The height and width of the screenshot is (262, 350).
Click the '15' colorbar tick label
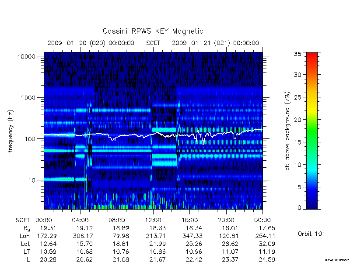click(x=297, y=142)
